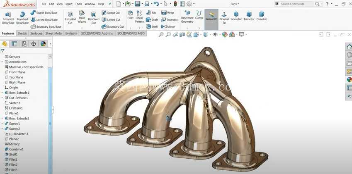Select the Fillet tool
This screenshot has height=174, width=352.
coord(131,15)
